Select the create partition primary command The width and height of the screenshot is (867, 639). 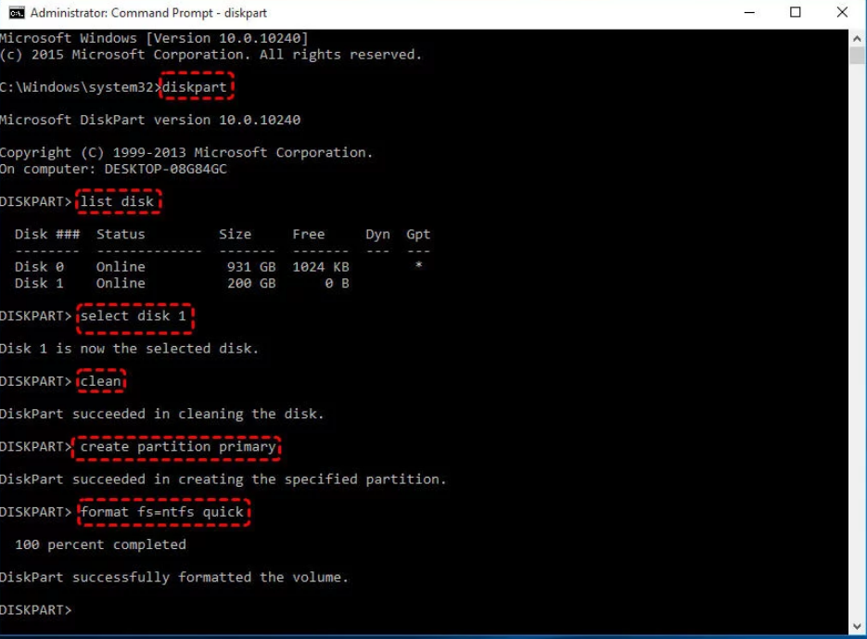pos(176,446)
